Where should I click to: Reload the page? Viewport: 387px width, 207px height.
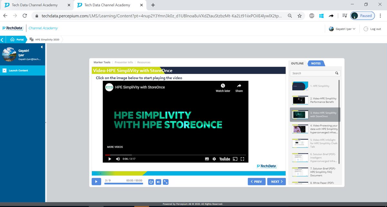click(25, 15)
